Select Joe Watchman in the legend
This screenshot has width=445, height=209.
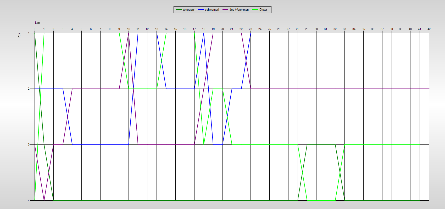point(239,10)
